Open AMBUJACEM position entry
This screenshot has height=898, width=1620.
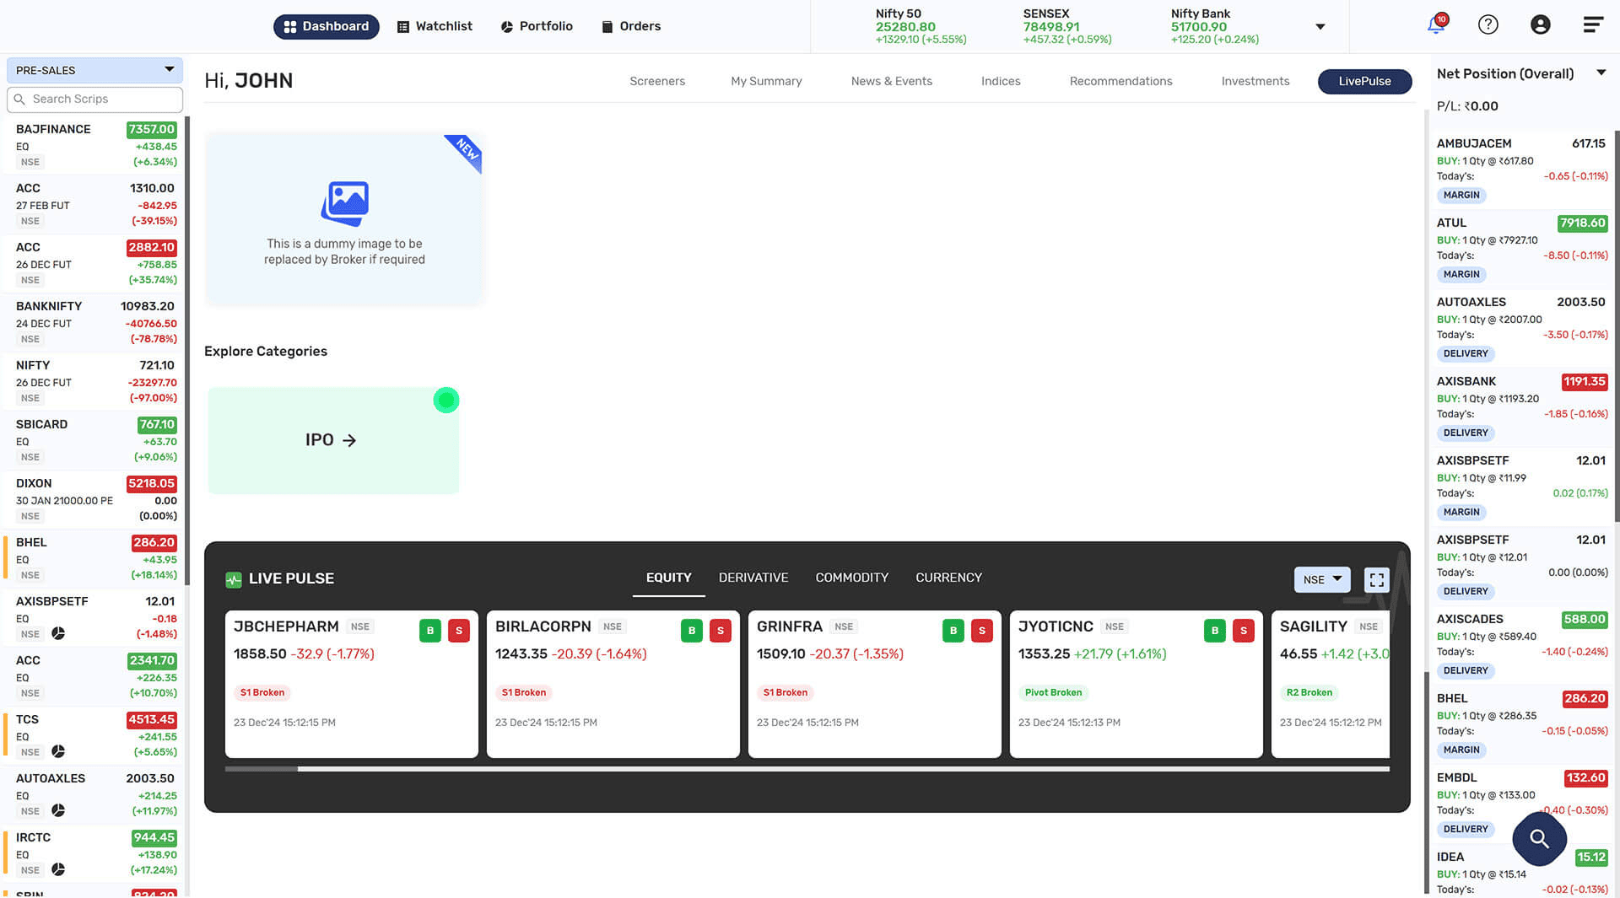pos(1521,169)
